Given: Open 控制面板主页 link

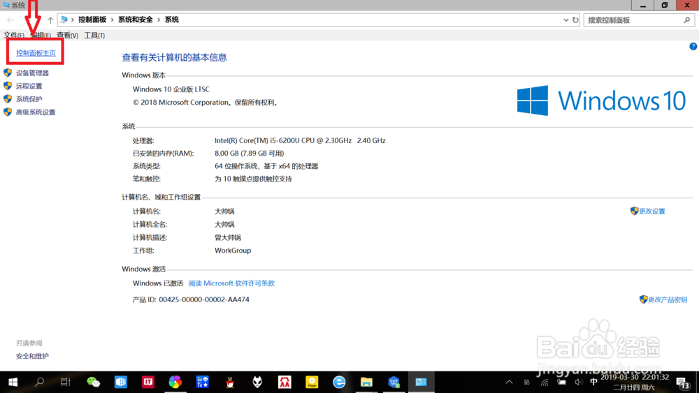Looking at the screenshot, I should pos(36,53).
